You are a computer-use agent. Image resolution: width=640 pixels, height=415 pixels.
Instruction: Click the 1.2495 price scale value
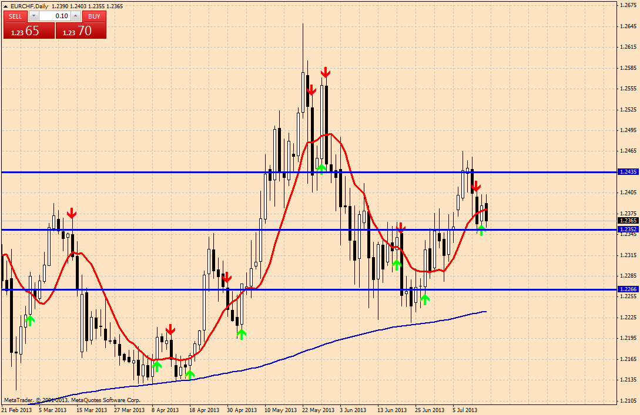(x=628, y=130)
